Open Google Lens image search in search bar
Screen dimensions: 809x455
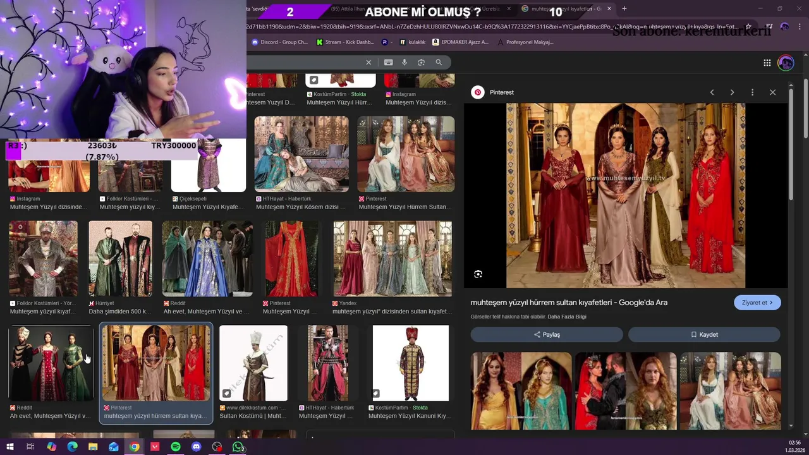[421, 62]
